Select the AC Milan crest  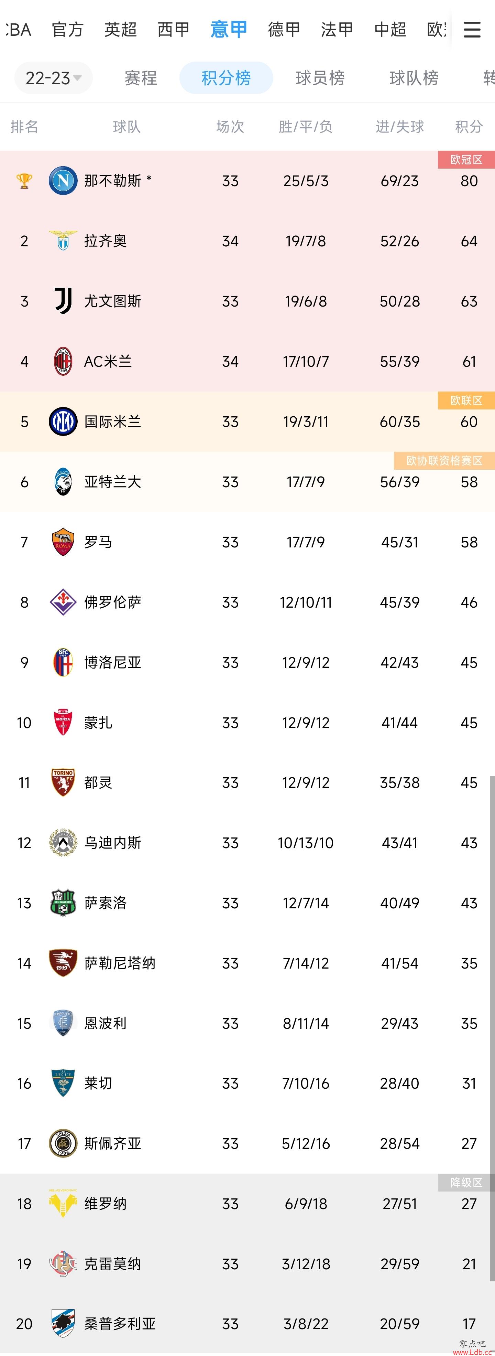pyautogui.click(x=63, y=361)
